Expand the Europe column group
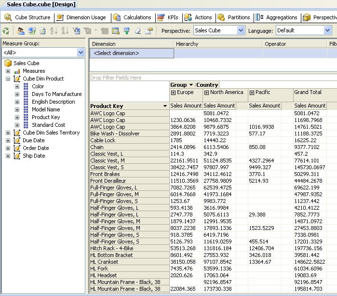 tap(173, 93)
